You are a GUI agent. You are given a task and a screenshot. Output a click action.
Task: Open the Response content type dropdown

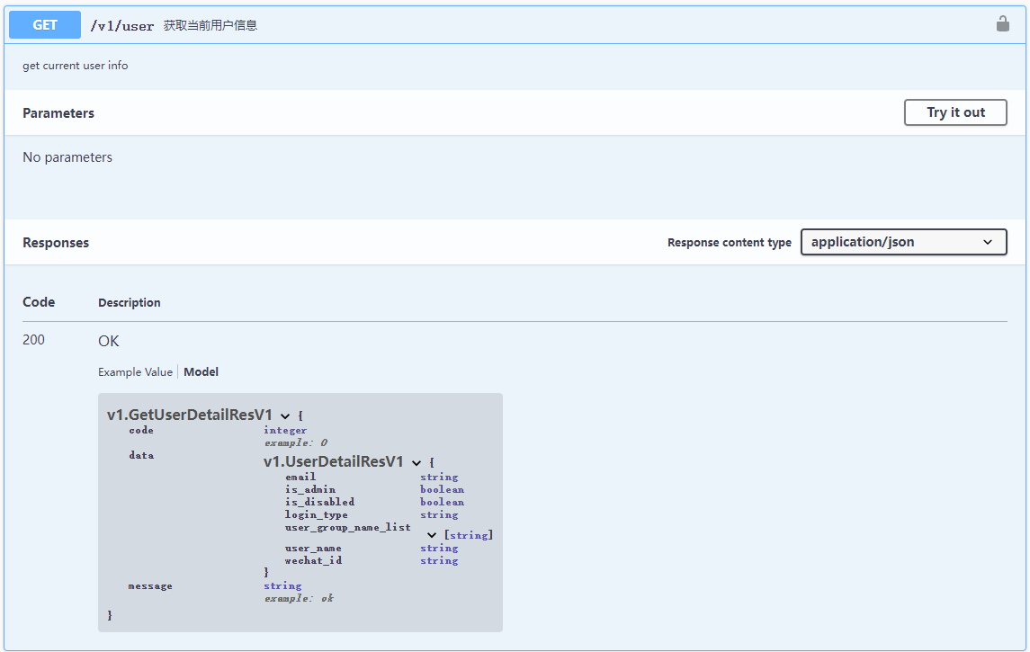[x=902, y=242]
